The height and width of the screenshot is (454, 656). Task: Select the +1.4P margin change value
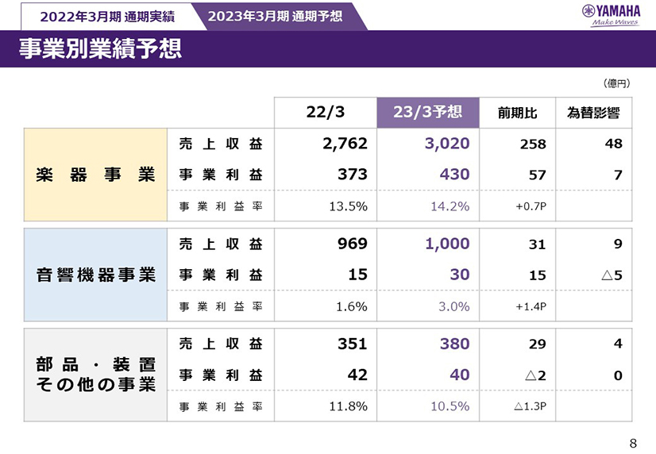point(531,307)
